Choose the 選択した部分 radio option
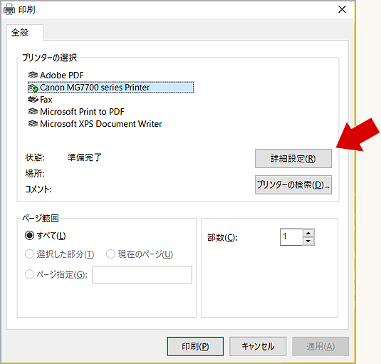381x364 pixels. (x=29, y=254)
